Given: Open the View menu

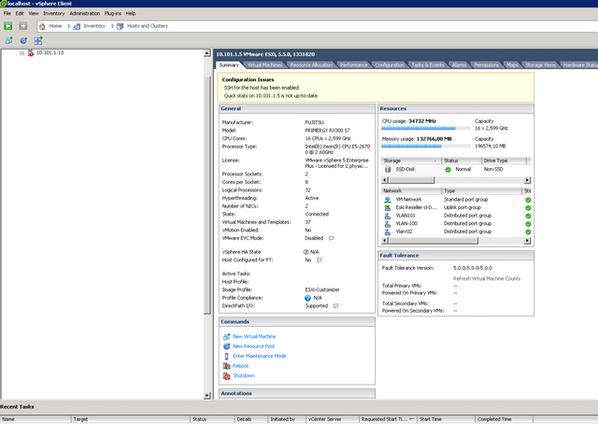Looking at the screenshot, I should [x=34, y=13].
